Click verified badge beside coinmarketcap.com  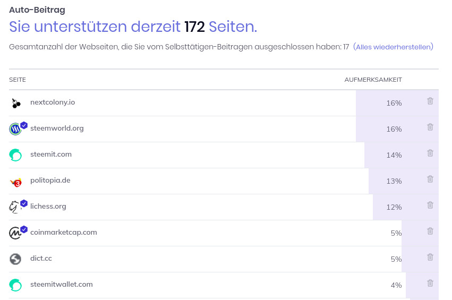tap(24, 229)
